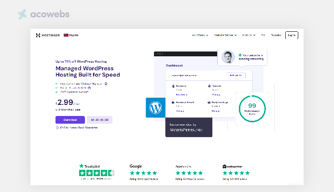Viewport: 334px width, 192px height.
Task: Click the HostAdvice star rating
Action: click(189, 173)
